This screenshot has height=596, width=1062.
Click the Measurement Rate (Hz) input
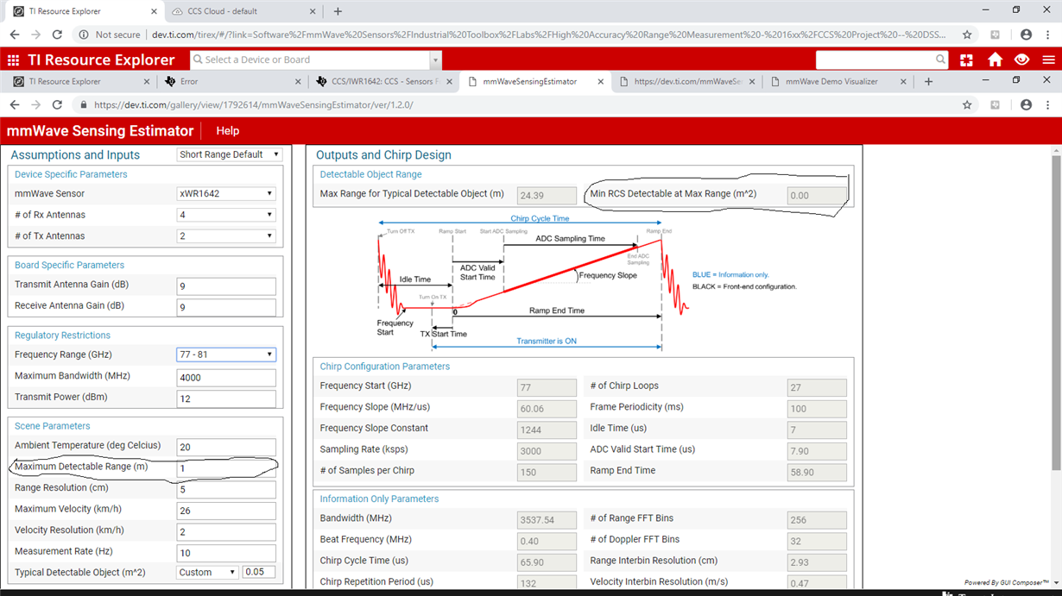pyautogui.click(x=226, y=553)
